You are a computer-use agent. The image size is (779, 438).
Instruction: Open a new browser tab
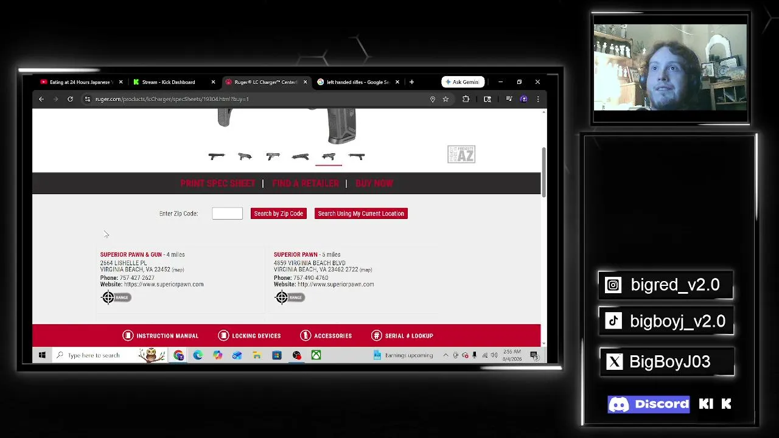point(411,82)
